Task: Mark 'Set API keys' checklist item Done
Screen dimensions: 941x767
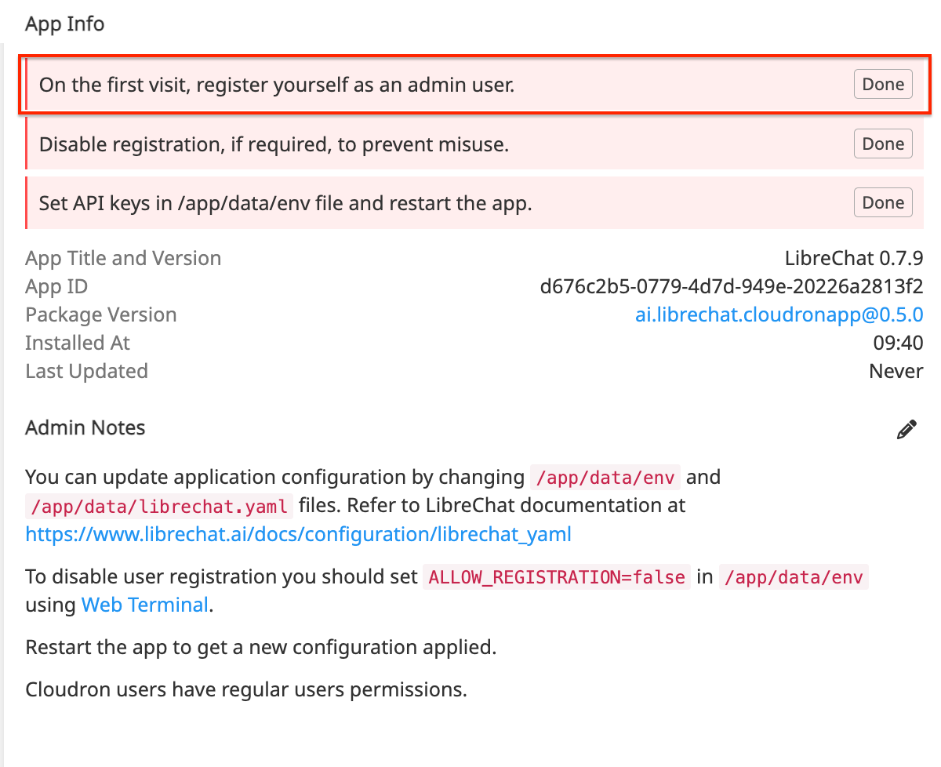Action: tap(883, 202)
